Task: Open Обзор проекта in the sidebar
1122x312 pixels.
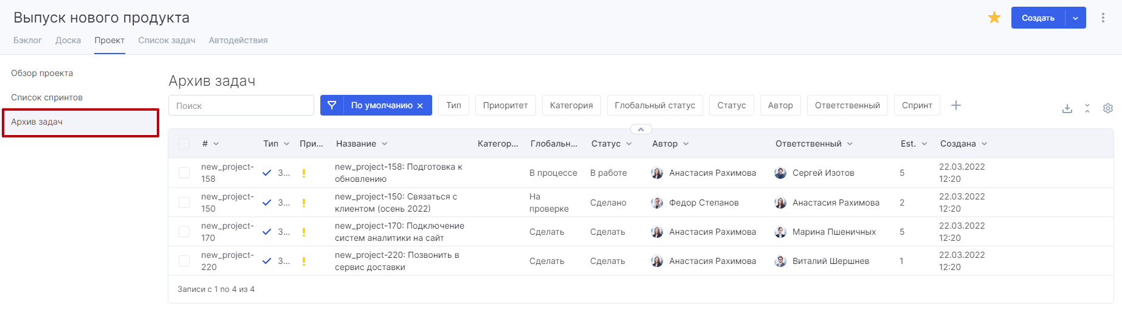Action: [x=42, y=73]
